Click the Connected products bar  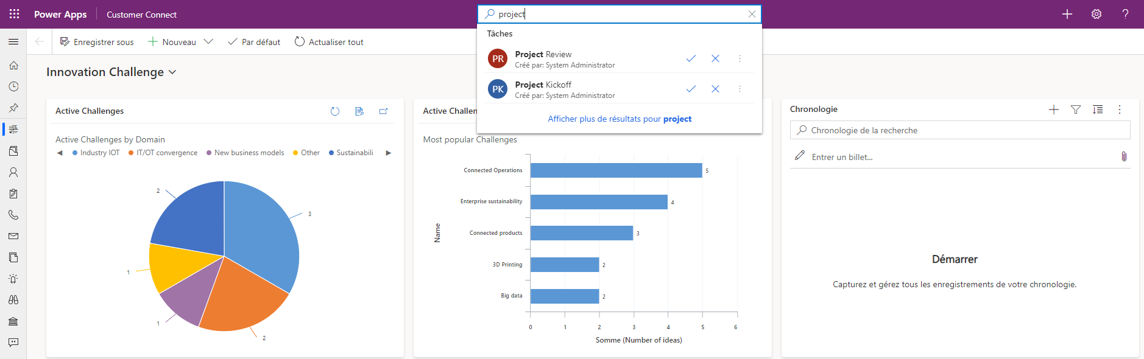pos(582,233)
